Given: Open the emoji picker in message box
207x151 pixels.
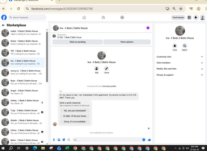Looking at the screenshot, I should click(144, 140).
